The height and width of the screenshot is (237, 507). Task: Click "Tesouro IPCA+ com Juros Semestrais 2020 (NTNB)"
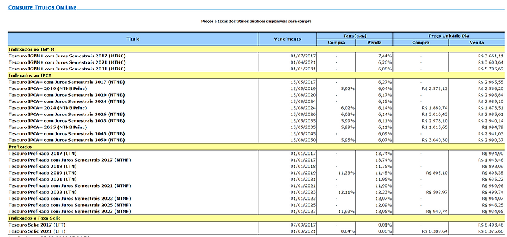point(67,95)
